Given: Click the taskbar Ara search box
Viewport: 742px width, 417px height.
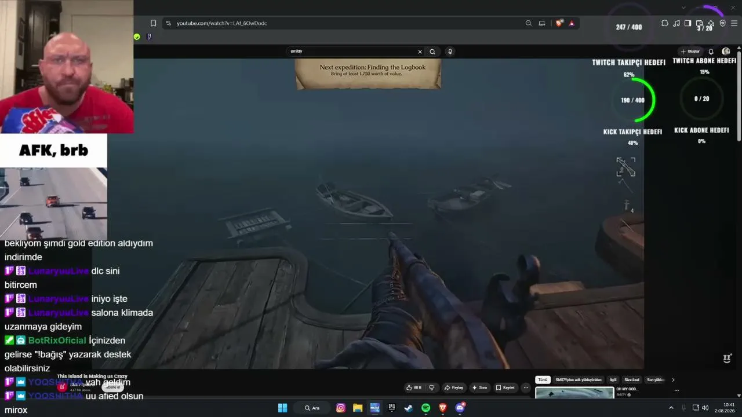Looking at the screenshot, I should (312, 408).
